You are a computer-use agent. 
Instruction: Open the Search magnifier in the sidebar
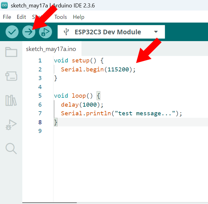[11, 148]
